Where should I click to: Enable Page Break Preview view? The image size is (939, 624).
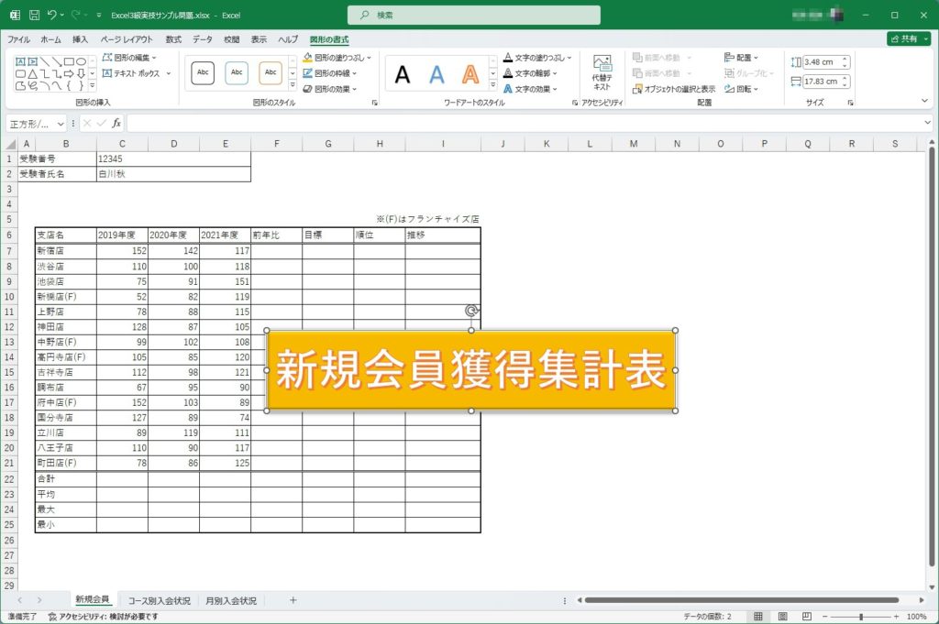tap(807, 617)
